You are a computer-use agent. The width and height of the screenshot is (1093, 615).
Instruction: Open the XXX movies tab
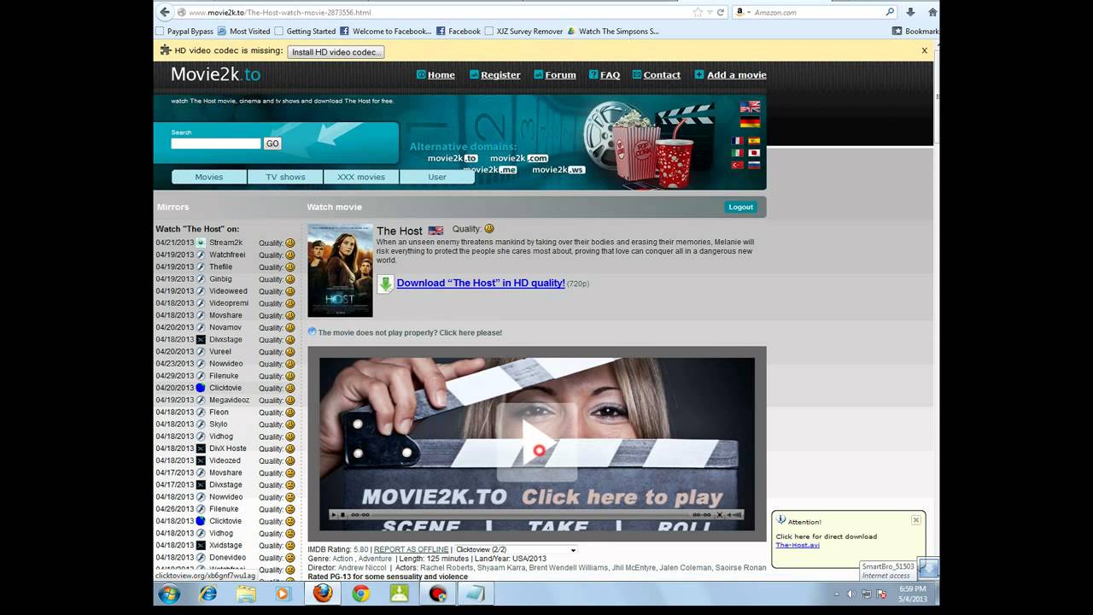click(x=361, y=177)
